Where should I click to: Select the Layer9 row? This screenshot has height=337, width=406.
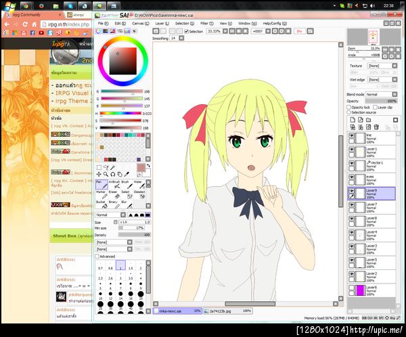(x=371, y=194)
